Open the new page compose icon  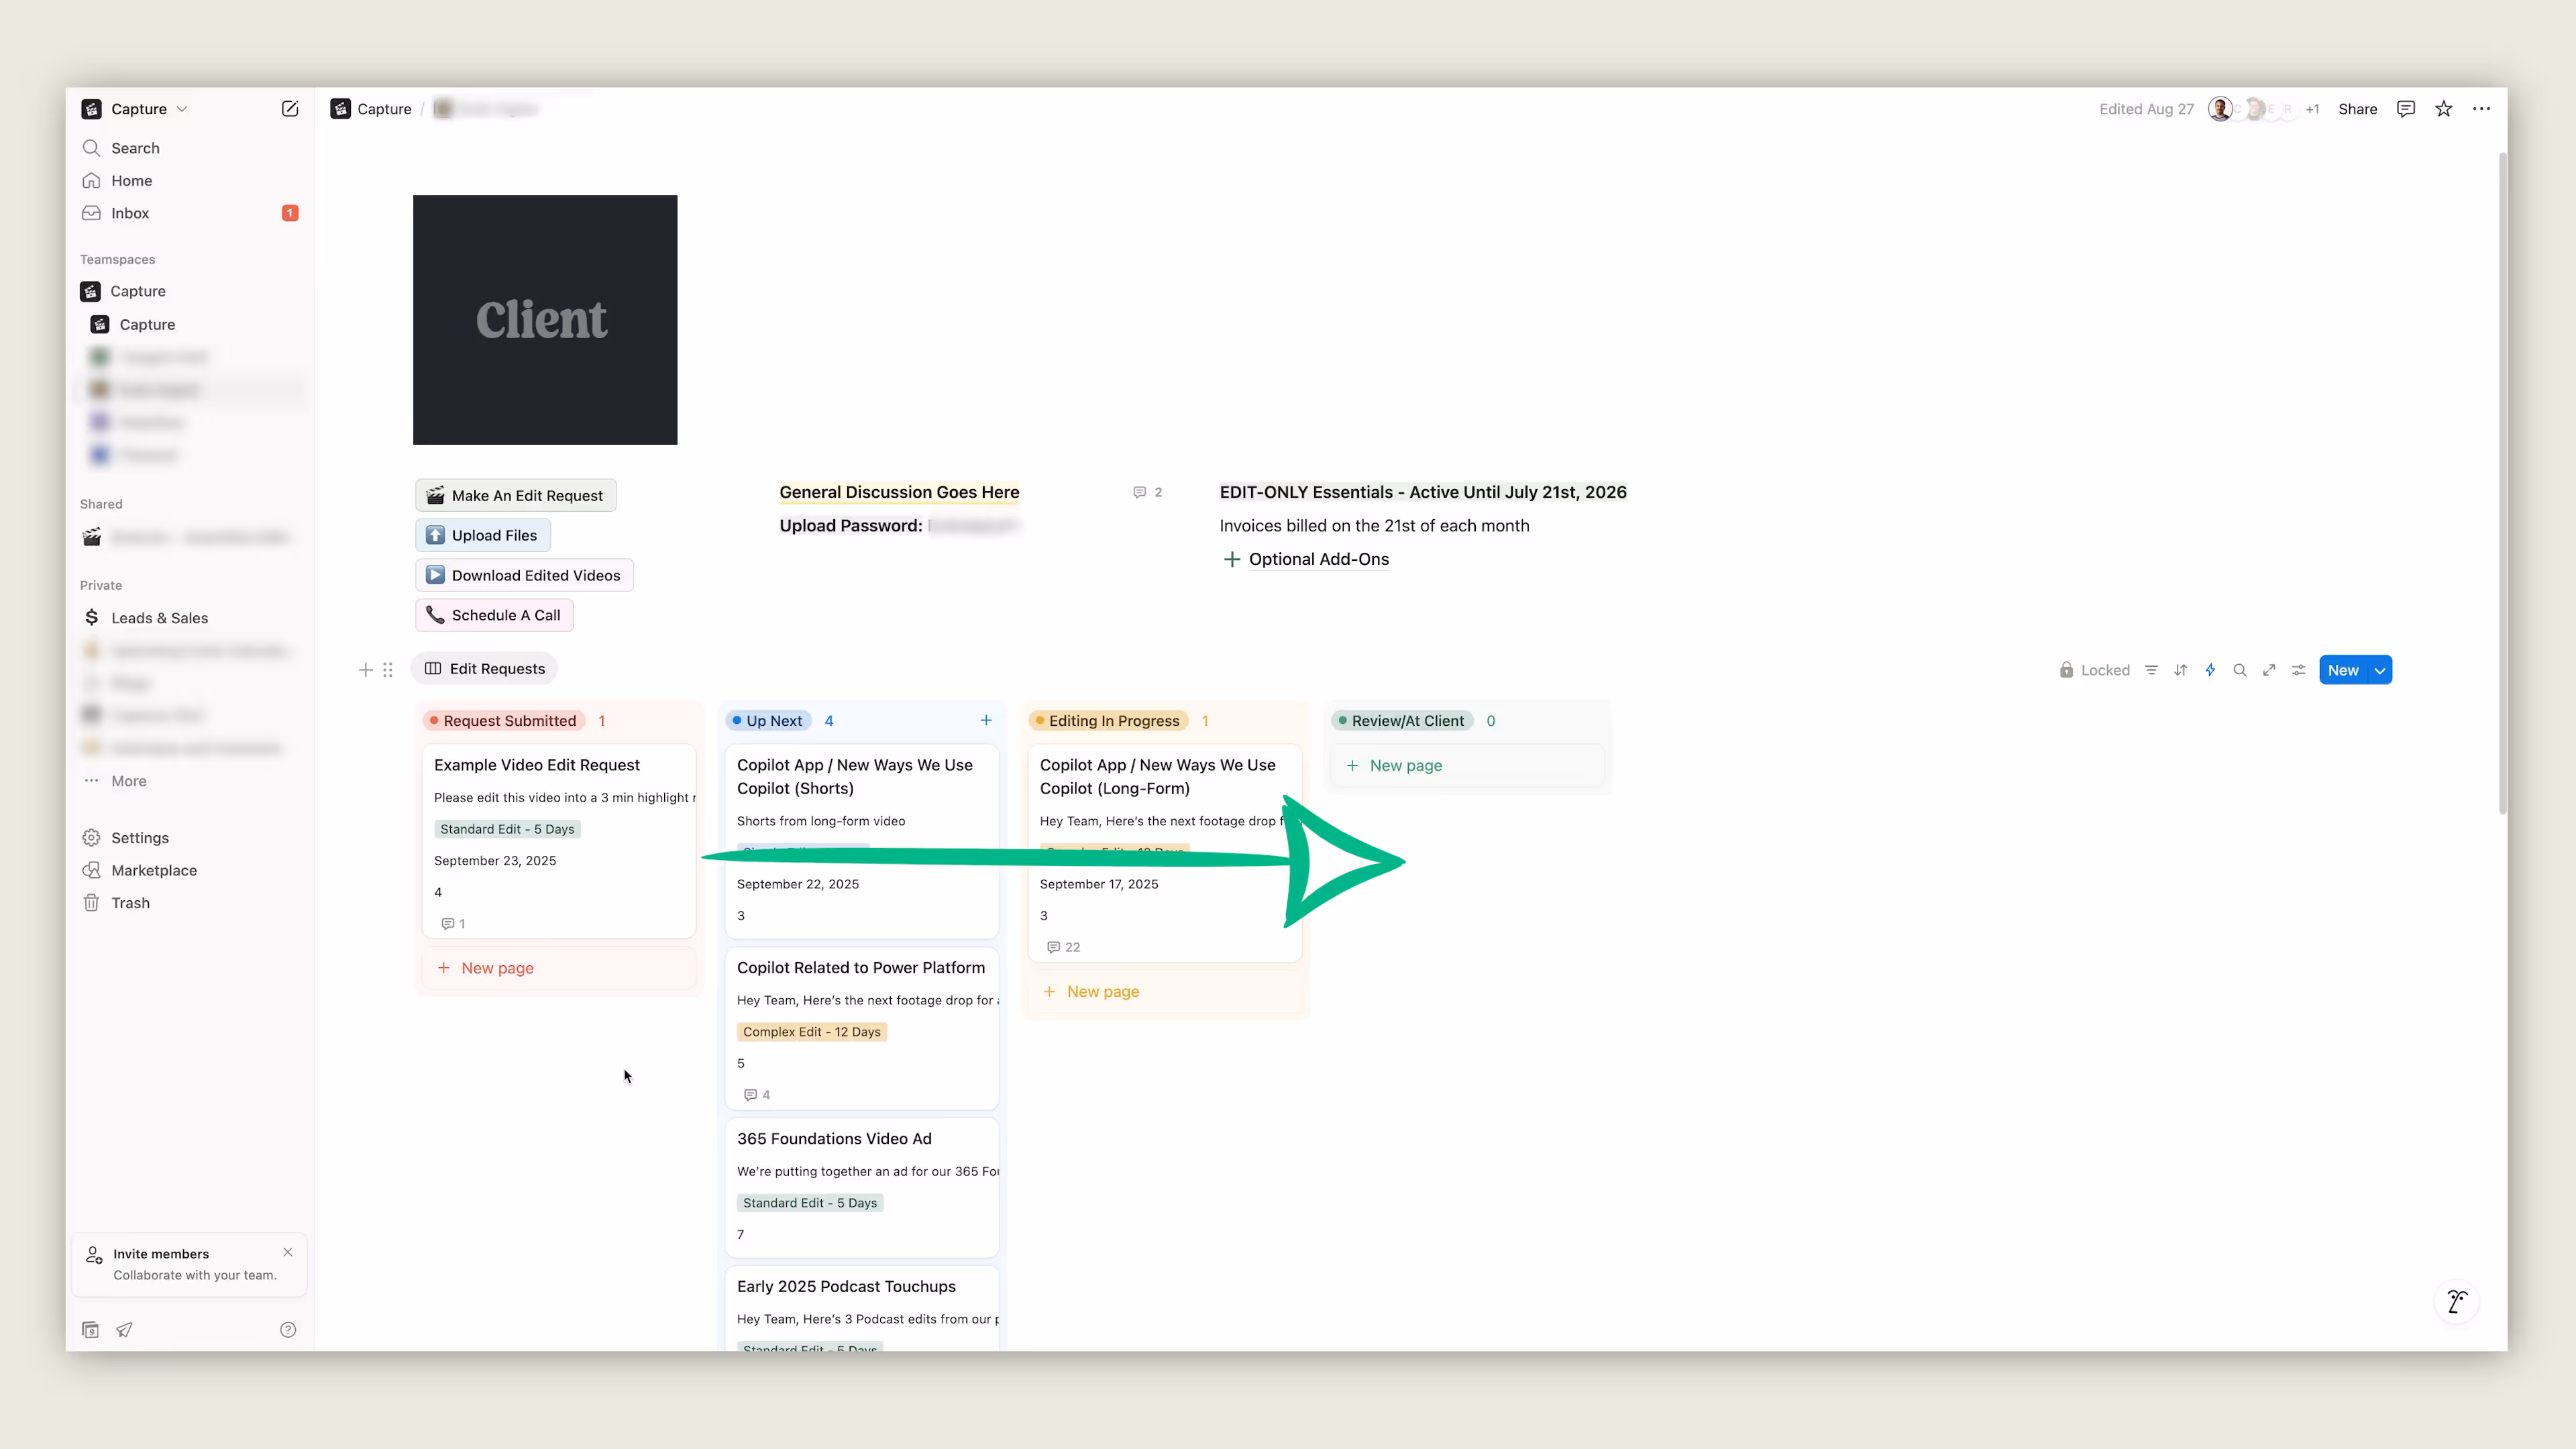click(290, 109)
